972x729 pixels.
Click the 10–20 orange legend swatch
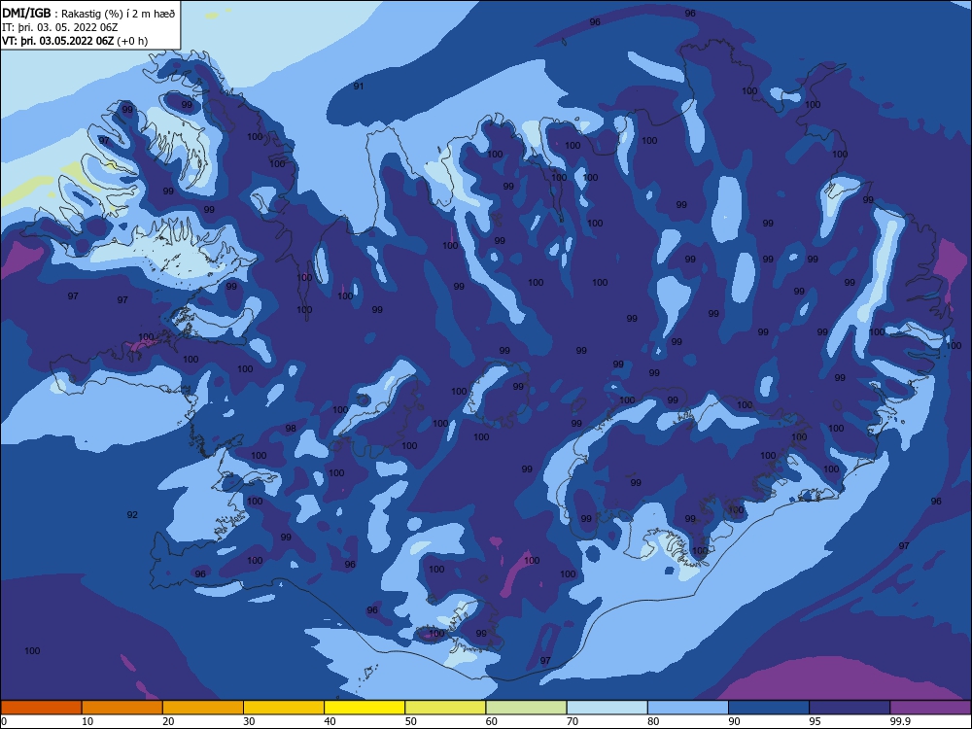click(x=122, y=708)
